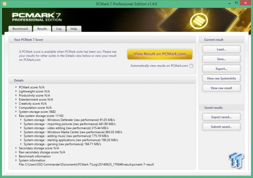This screenshot has width=253, height=178.
Task: Click the Submit saved... button
Action: (x=221, y=127)
